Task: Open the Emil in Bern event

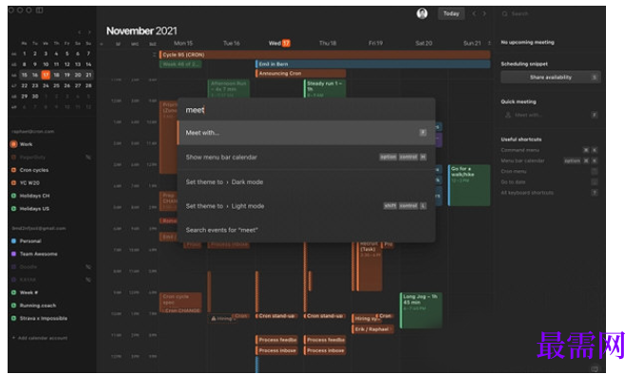Action: (x=372, y=64)
